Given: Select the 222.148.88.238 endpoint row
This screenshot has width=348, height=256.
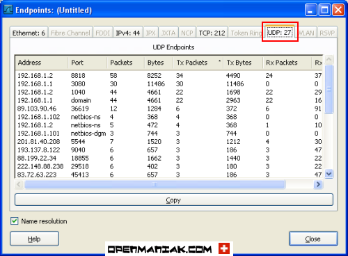Looking at the screenshot, I should pos(169,166).
